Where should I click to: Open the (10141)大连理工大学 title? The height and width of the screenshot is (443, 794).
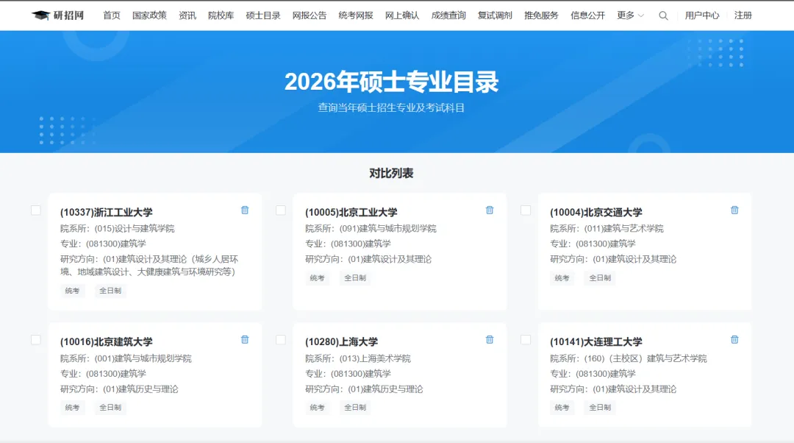click(596, 342)
